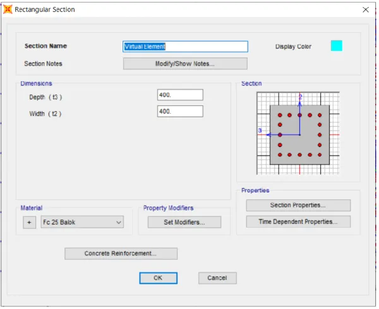Open Time Dependent Properties
The image size is (379, 309).
[298, 222]
